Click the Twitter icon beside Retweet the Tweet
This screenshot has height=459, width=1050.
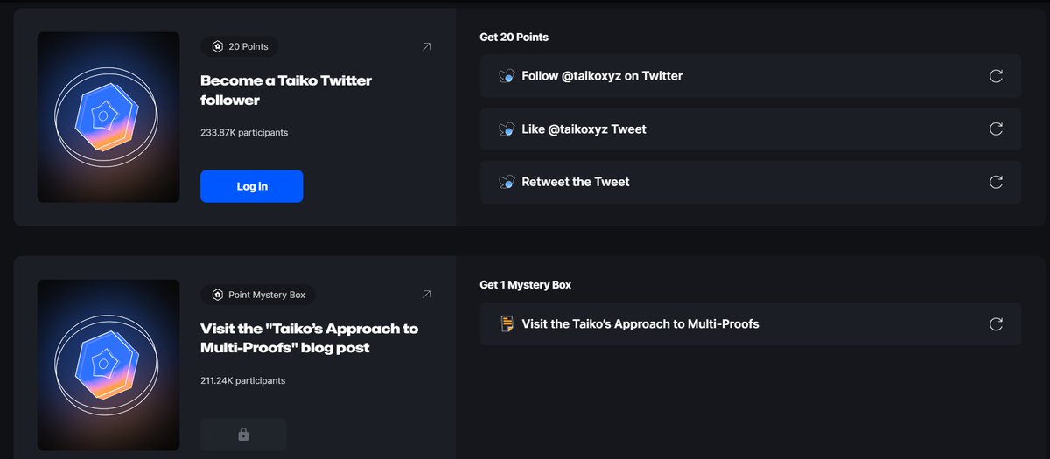tap(506, 182)
